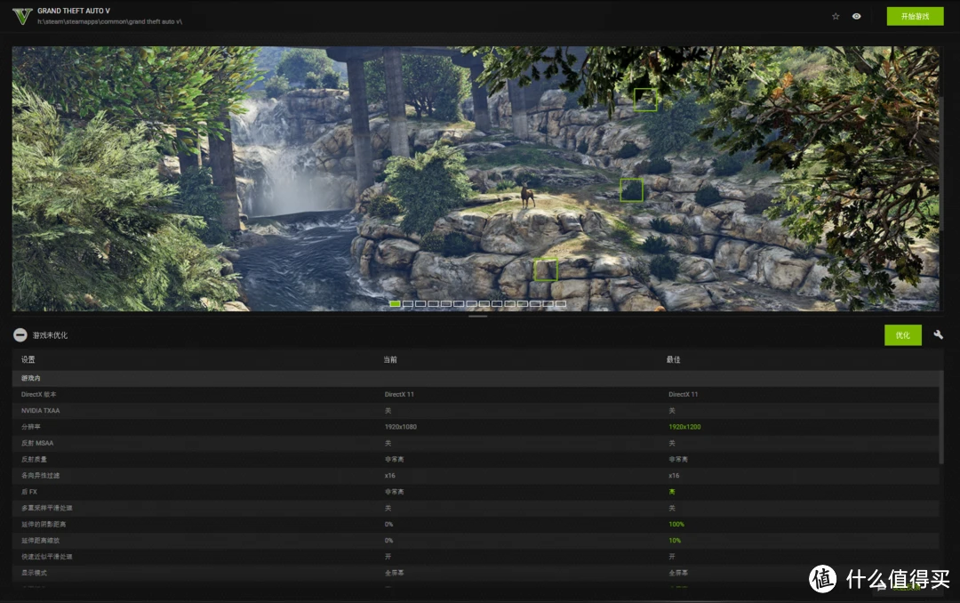Click optimal DirectX 11 value in 最佳 column
960x603 pixels.
(x=684, y=395)
